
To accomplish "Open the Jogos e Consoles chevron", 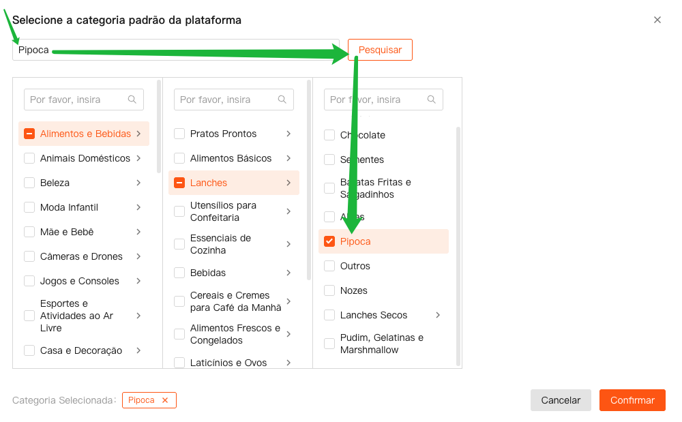I will point(138,281).
